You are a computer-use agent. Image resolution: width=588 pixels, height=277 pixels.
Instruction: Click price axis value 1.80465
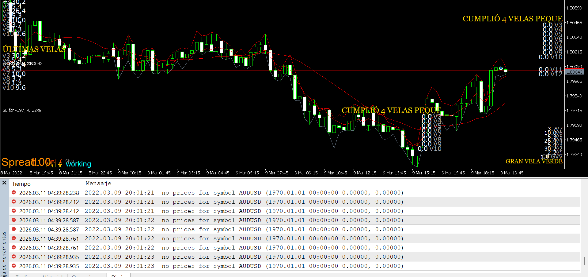[x=574, y=23]
